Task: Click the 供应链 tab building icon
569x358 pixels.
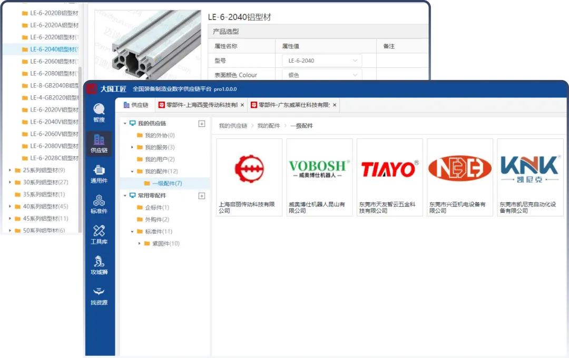Action: (x=126, y=105)
